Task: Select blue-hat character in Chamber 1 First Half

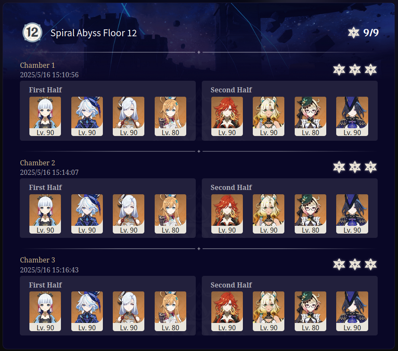Action: click(x=87, y=116)
